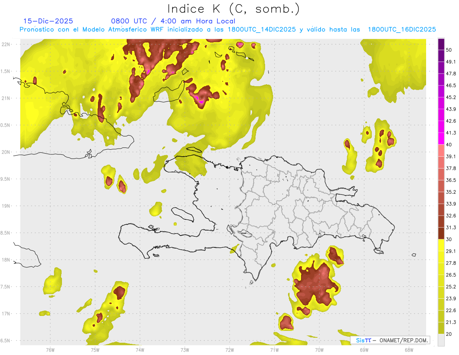Click the latitude axis label '20N'
This screenshot has height=355, width=459.
click(x=6, y=152)
